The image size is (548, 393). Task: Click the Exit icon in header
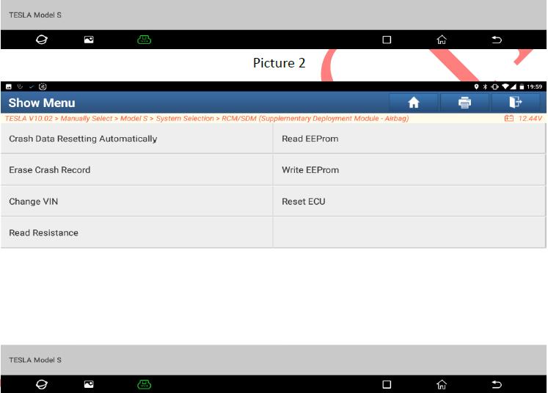(x=516, y=103)
